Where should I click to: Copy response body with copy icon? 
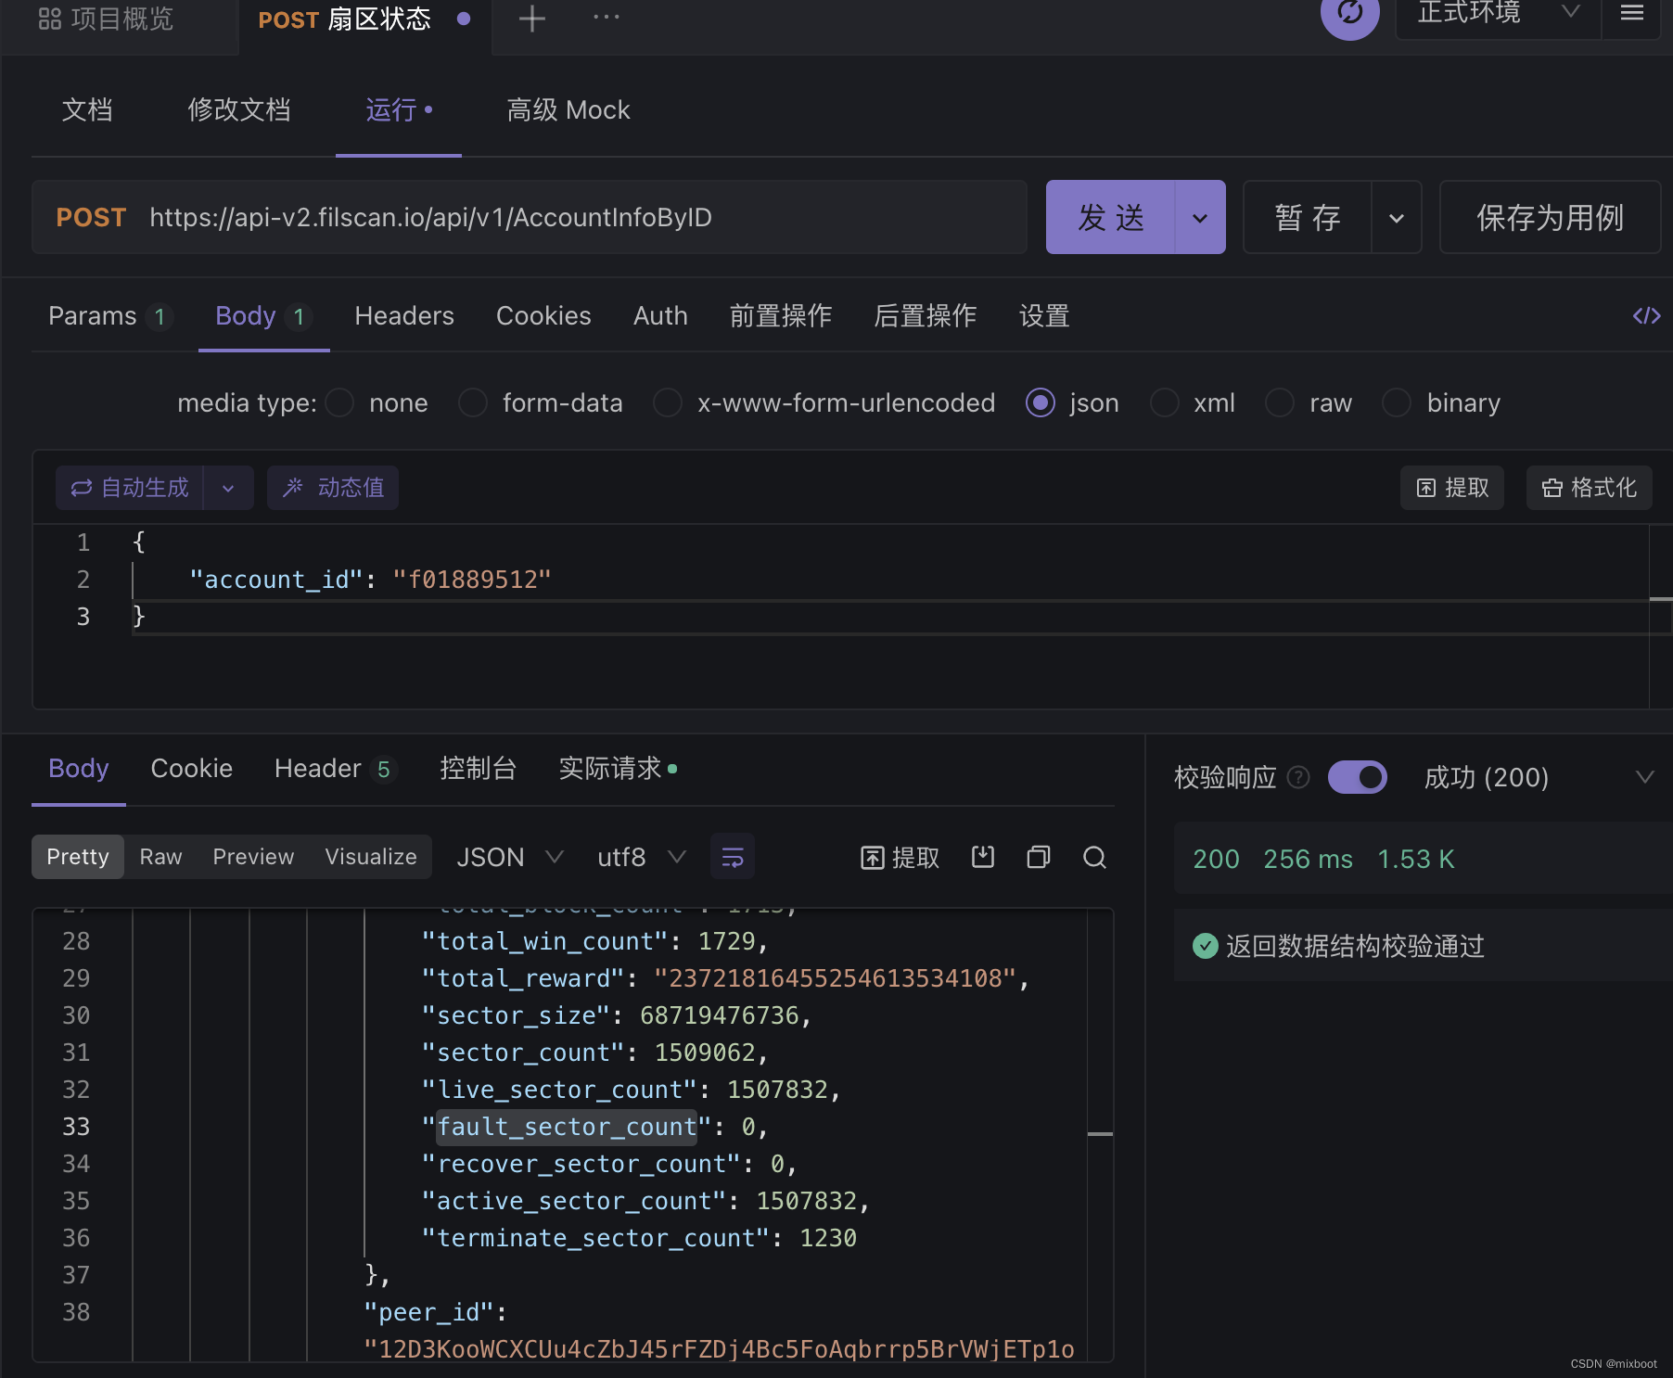coord(1039,857)
